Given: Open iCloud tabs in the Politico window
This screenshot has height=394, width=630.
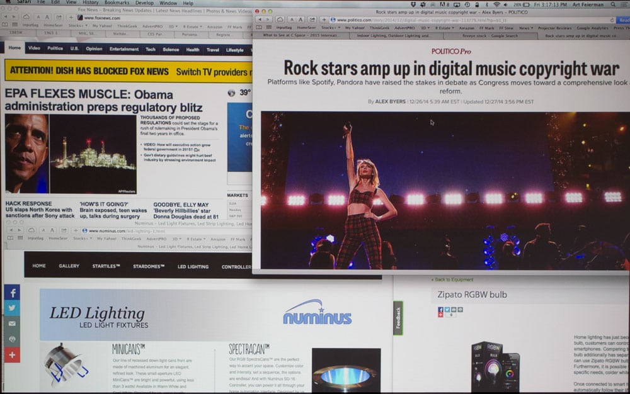Looking at the screenshot, I should point(280,20).
